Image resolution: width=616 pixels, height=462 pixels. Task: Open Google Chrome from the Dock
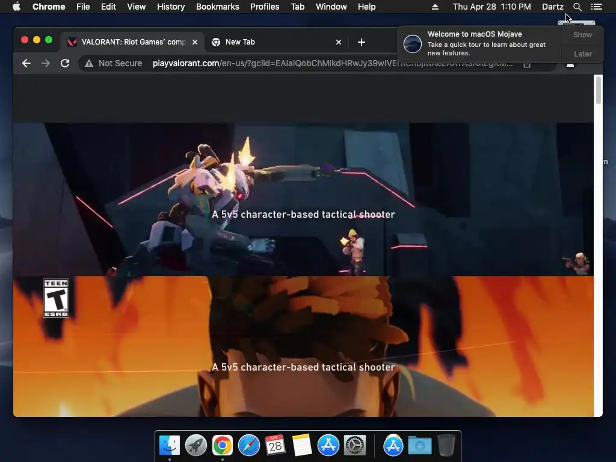tap(223, 445)
